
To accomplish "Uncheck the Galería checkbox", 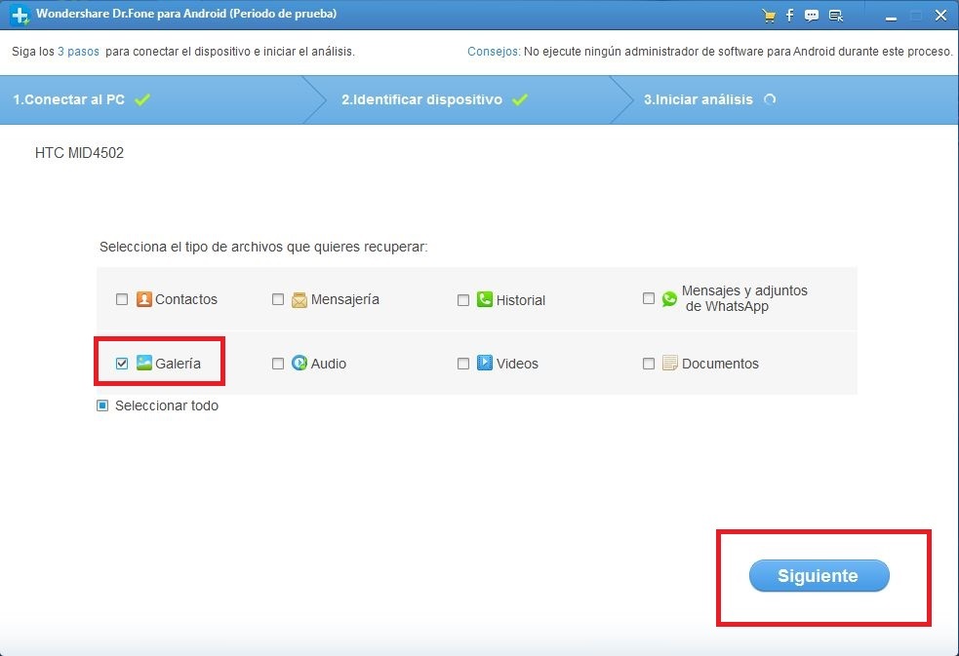I will pyautogui.click(x=122, y=364).
